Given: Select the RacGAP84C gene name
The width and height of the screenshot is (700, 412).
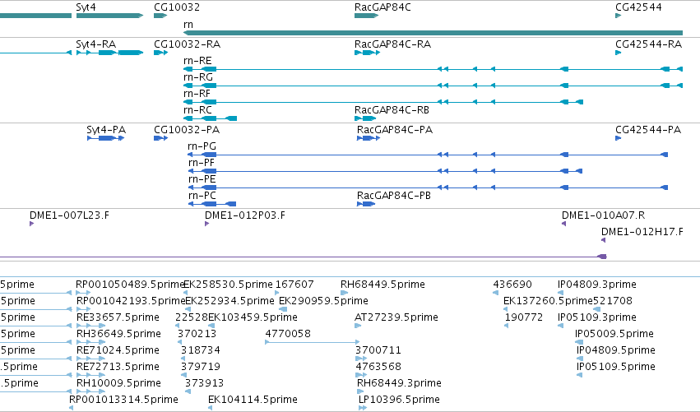Looking at the screenshot, I should 382,7.
